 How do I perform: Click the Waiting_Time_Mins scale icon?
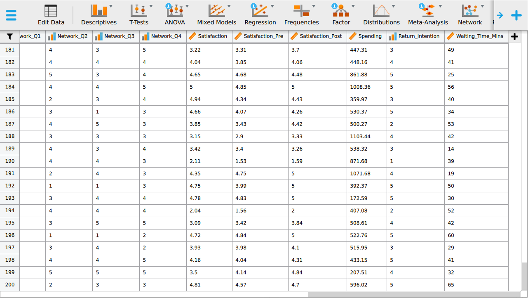(x=450, y=36)
